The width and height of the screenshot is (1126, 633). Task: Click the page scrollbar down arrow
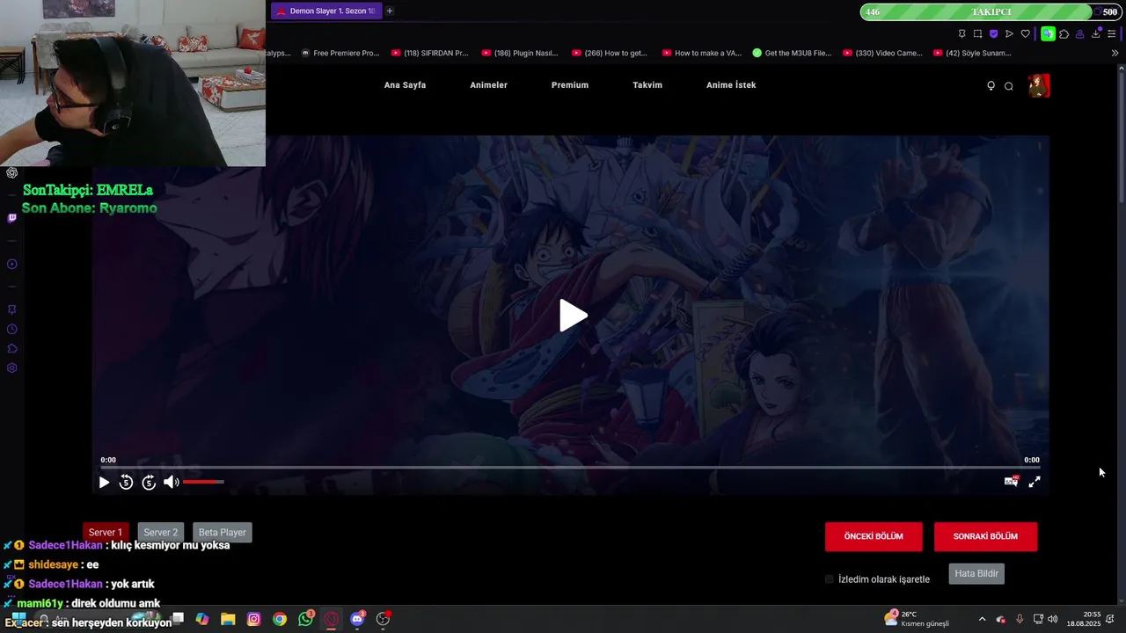[1121, 601]
